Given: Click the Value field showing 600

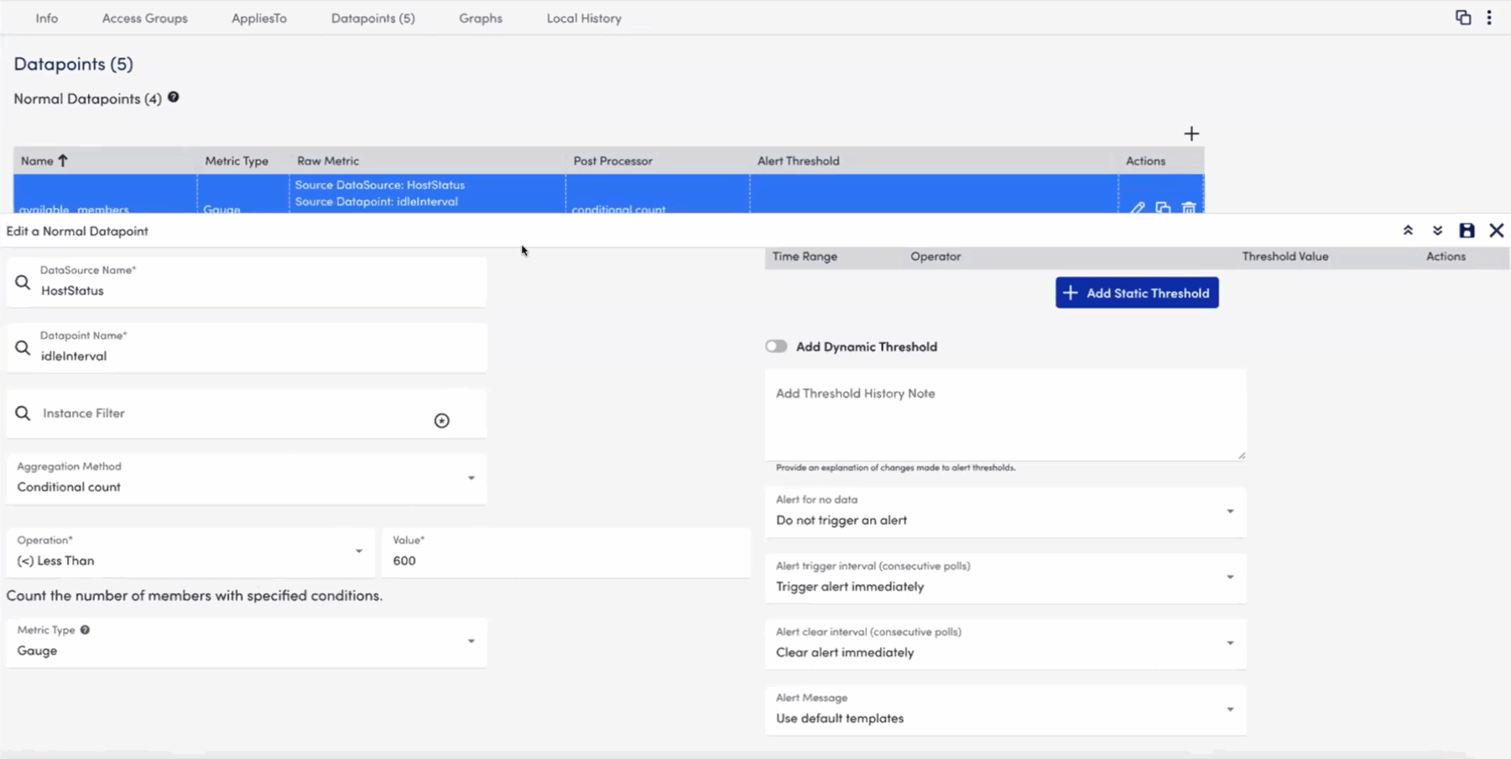Looking at the screenshot, I should 566,552.
